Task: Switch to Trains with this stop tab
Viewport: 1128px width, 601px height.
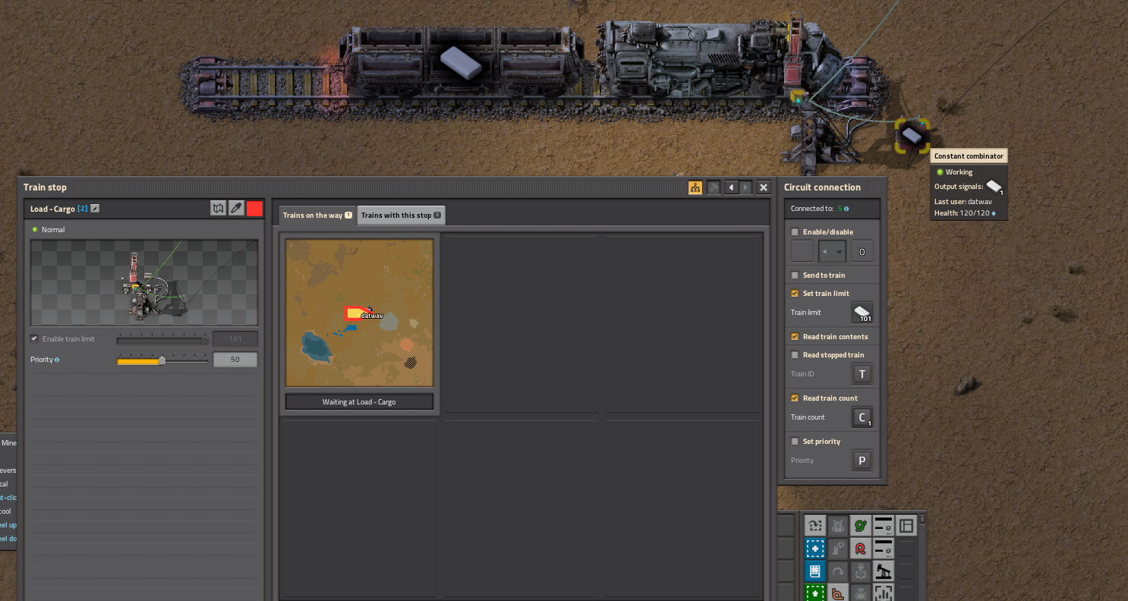Action: tap(401, 216)
